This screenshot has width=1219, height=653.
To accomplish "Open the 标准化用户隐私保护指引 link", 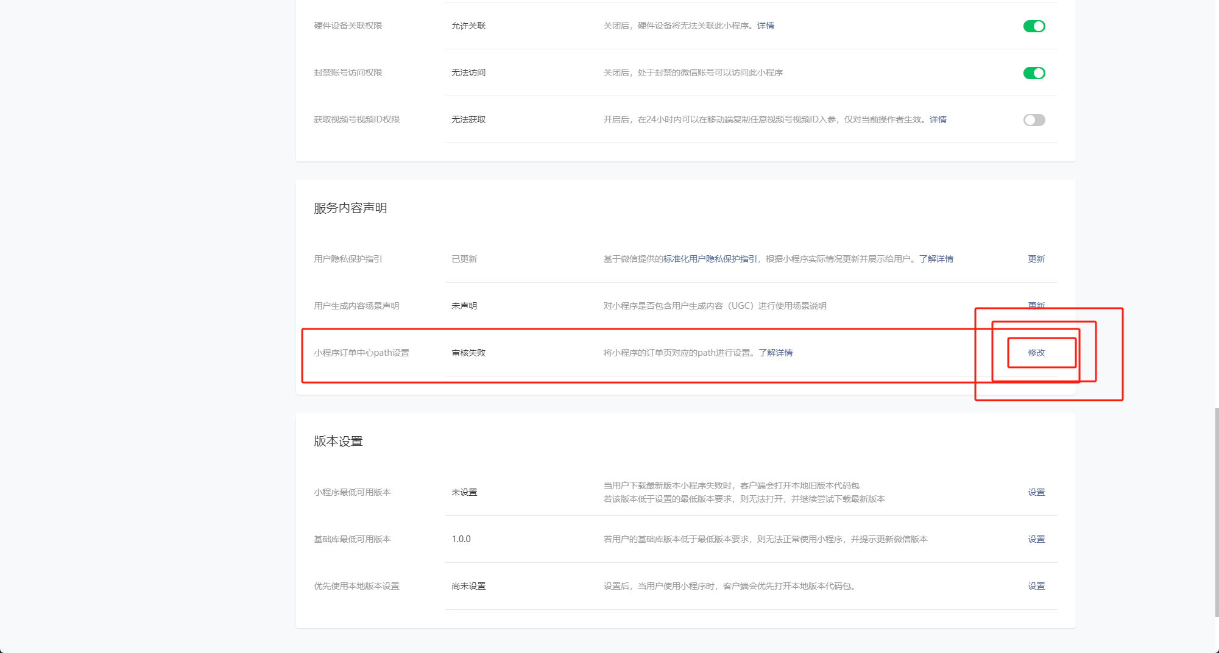I will [710, 259].
